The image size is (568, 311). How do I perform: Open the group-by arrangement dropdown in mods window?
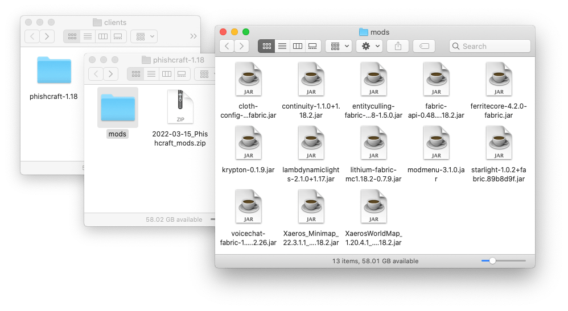[338, 46]
